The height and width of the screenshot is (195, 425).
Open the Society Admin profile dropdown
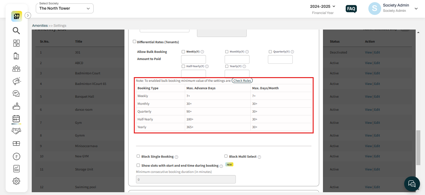416,8
